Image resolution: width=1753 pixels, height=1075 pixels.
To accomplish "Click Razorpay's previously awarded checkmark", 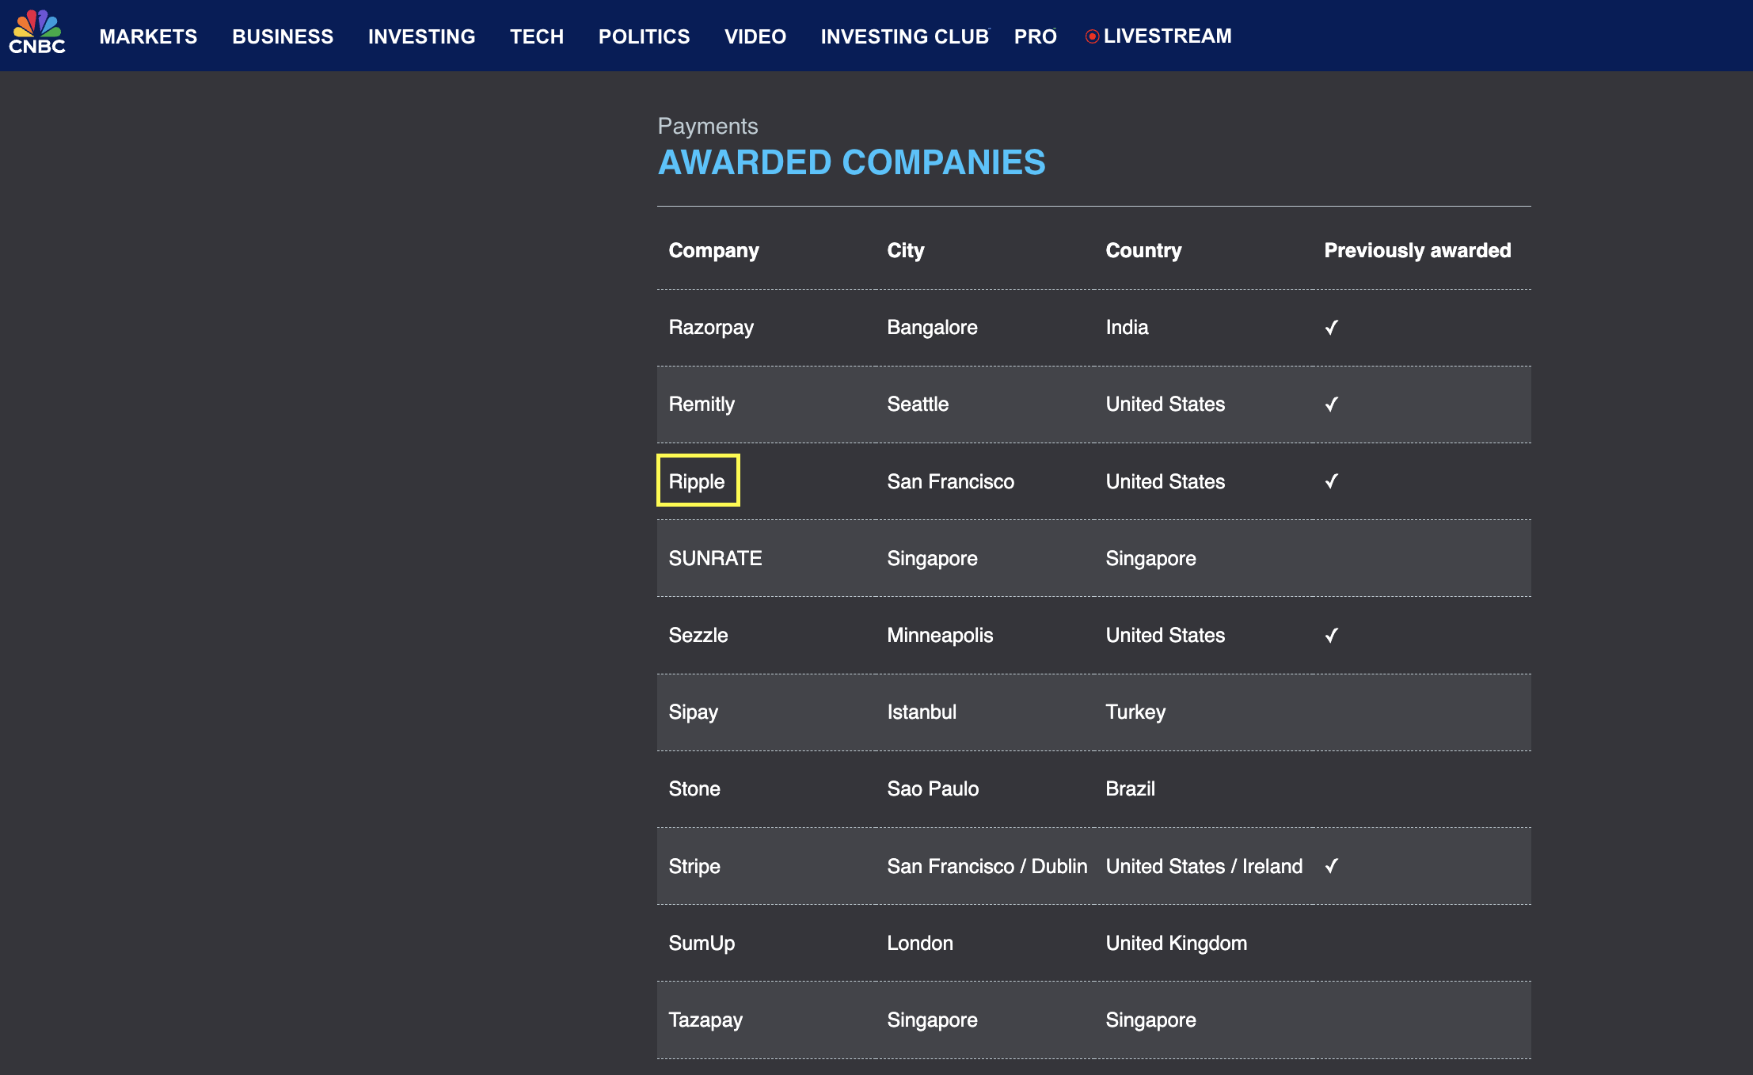I will 1331,328.
